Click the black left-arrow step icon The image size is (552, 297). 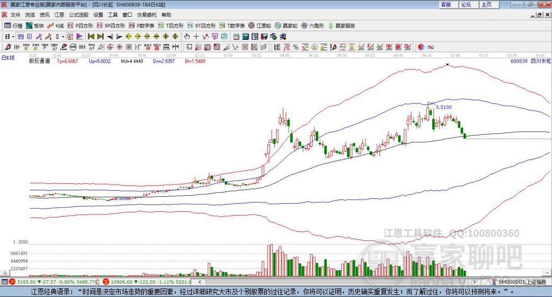click(x=110, y=37)
